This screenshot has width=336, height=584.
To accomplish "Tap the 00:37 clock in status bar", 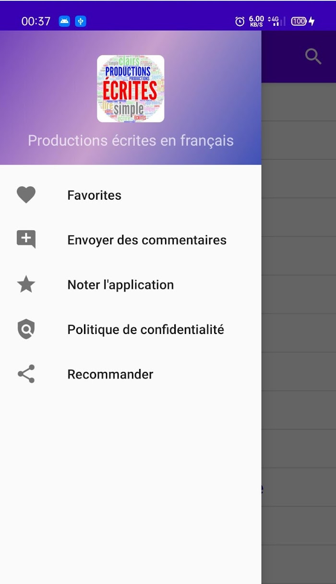I will (36, 21).
